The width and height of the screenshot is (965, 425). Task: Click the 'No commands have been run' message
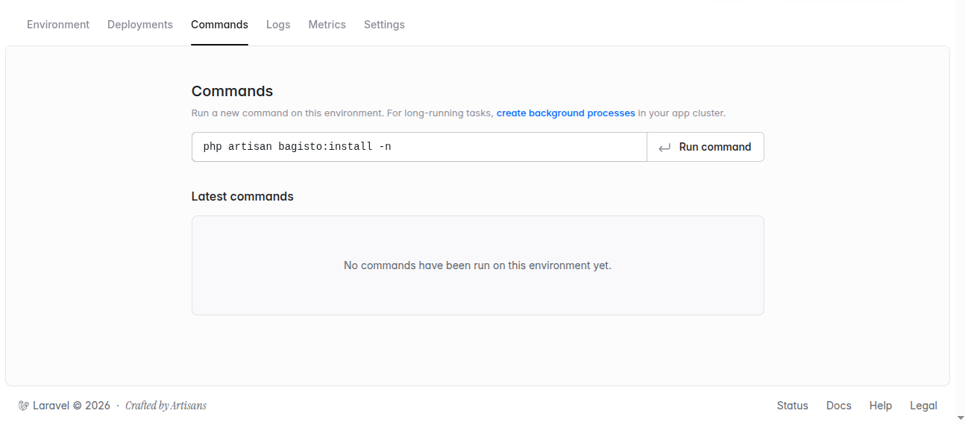477,265
